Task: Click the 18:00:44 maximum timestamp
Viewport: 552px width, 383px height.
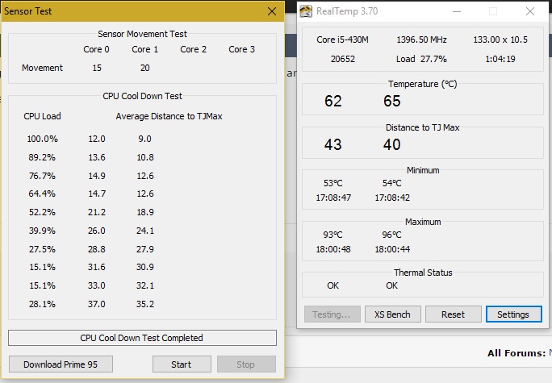Action: [x=392, y=249]
